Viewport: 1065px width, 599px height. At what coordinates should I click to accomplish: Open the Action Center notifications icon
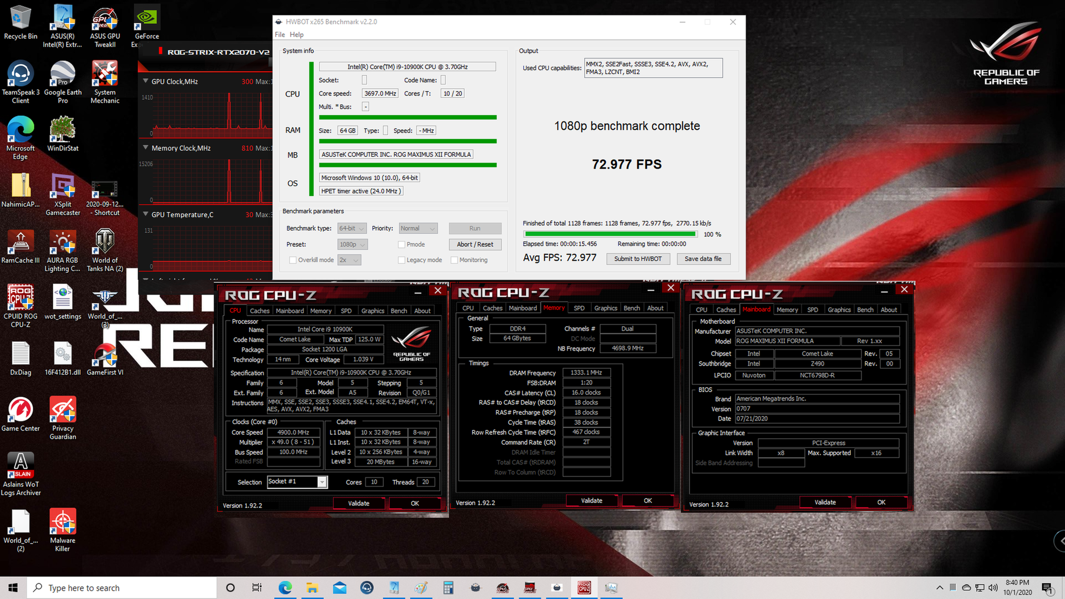1047,588
